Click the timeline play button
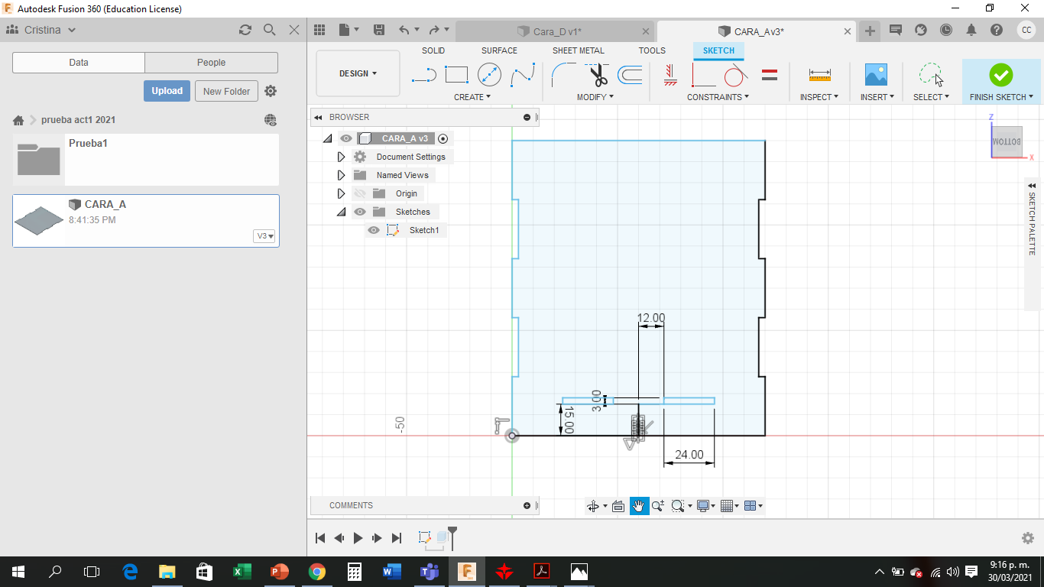1044x587 pixels. (x=358, y=538)
